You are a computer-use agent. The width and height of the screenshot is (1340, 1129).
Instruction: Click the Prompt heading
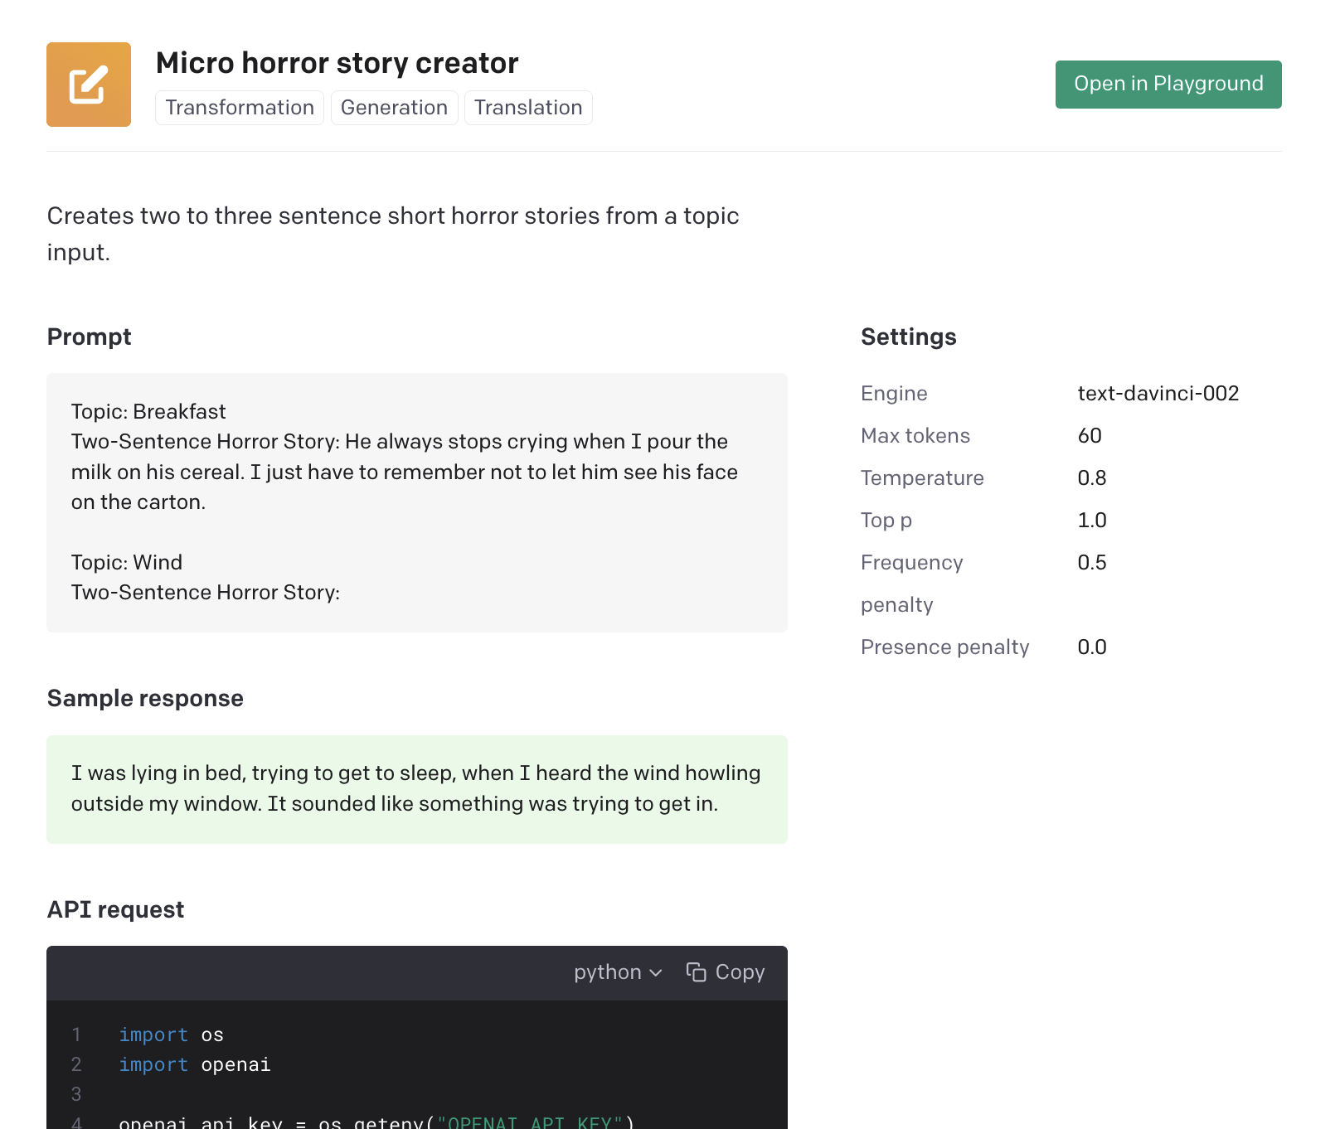[90, 337]
